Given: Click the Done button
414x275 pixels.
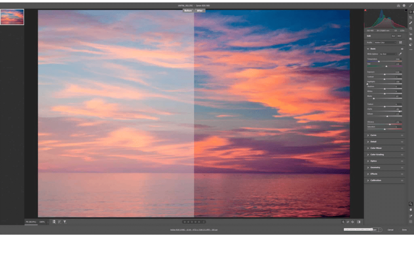Looking at the screenshot, I should click(x=404, y=229).
